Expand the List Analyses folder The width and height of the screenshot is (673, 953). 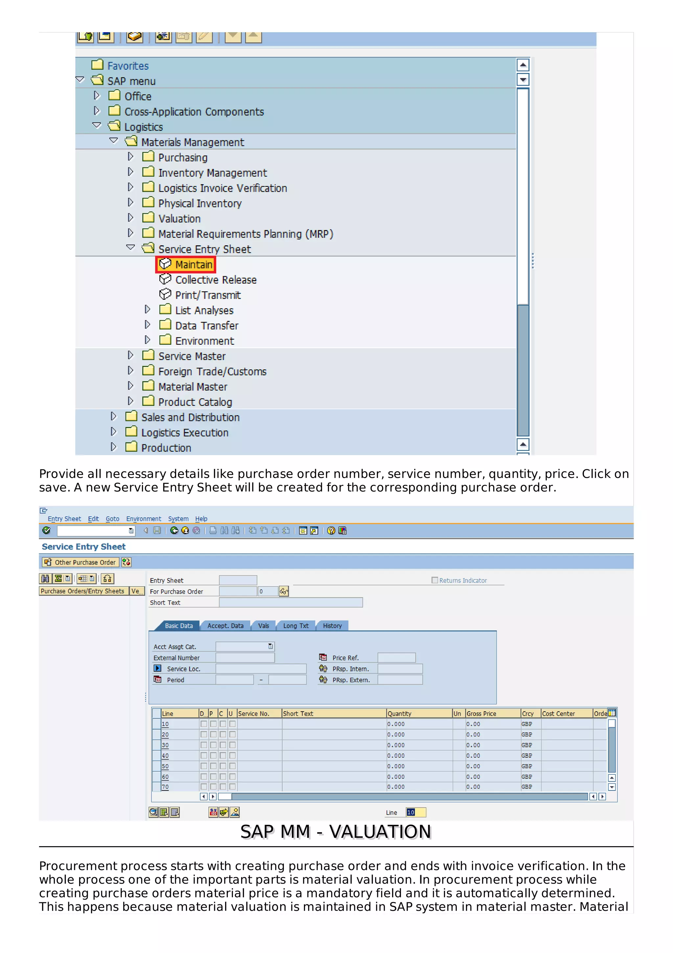[x=147, y=309]
